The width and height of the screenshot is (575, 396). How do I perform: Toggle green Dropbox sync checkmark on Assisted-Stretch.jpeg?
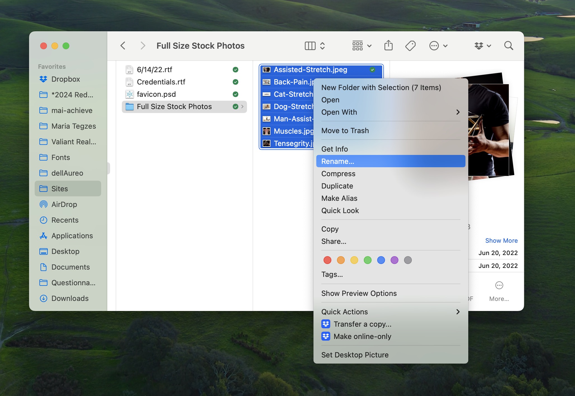pyautogui.click(x=374, y=70)
